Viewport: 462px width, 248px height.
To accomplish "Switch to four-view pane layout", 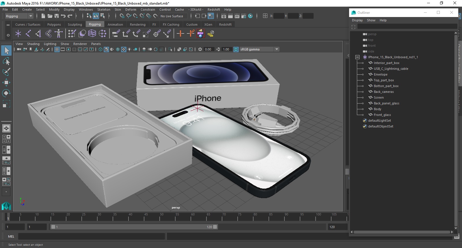I will coord(6,139).
